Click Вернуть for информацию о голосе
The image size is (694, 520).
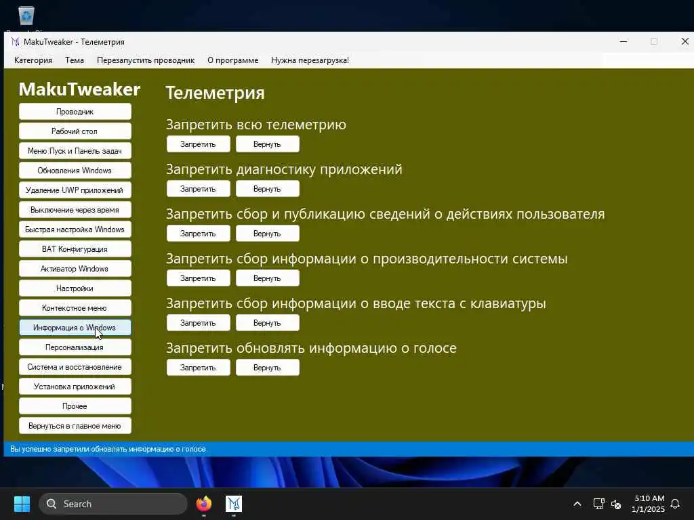pyautogui.click(x=267, y=368)
